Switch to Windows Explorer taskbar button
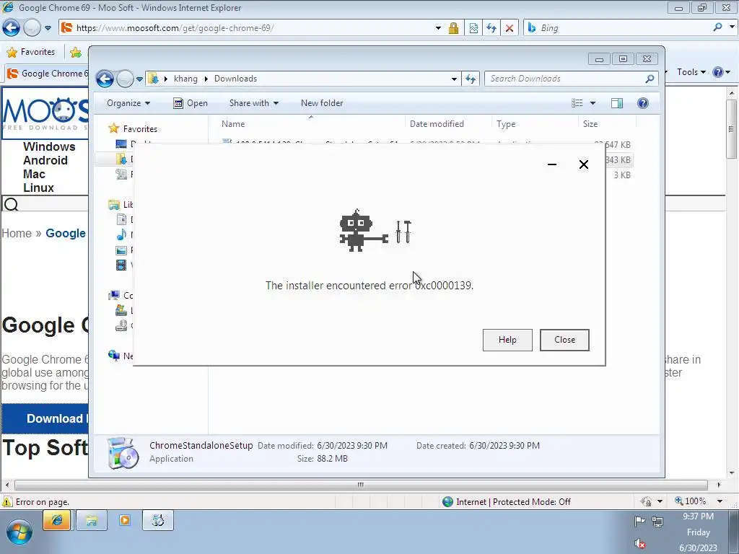739x554 pixels. coord(91,521)
